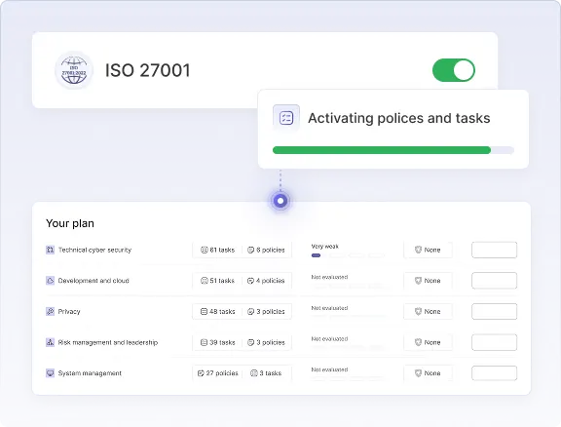The height and width of the screenshot is (427, 561).
Task: Open Technical cyber security theme
Action: 94,250
